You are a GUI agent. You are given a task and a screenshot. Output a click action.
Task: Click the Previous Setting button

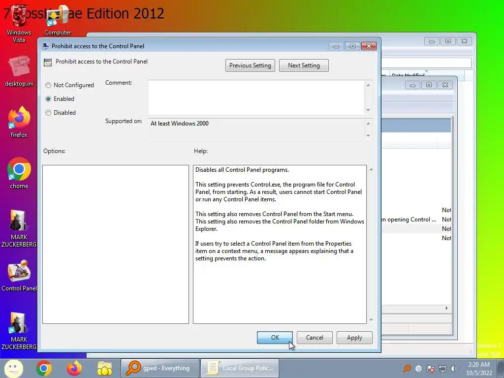click(x=250, y=65)
